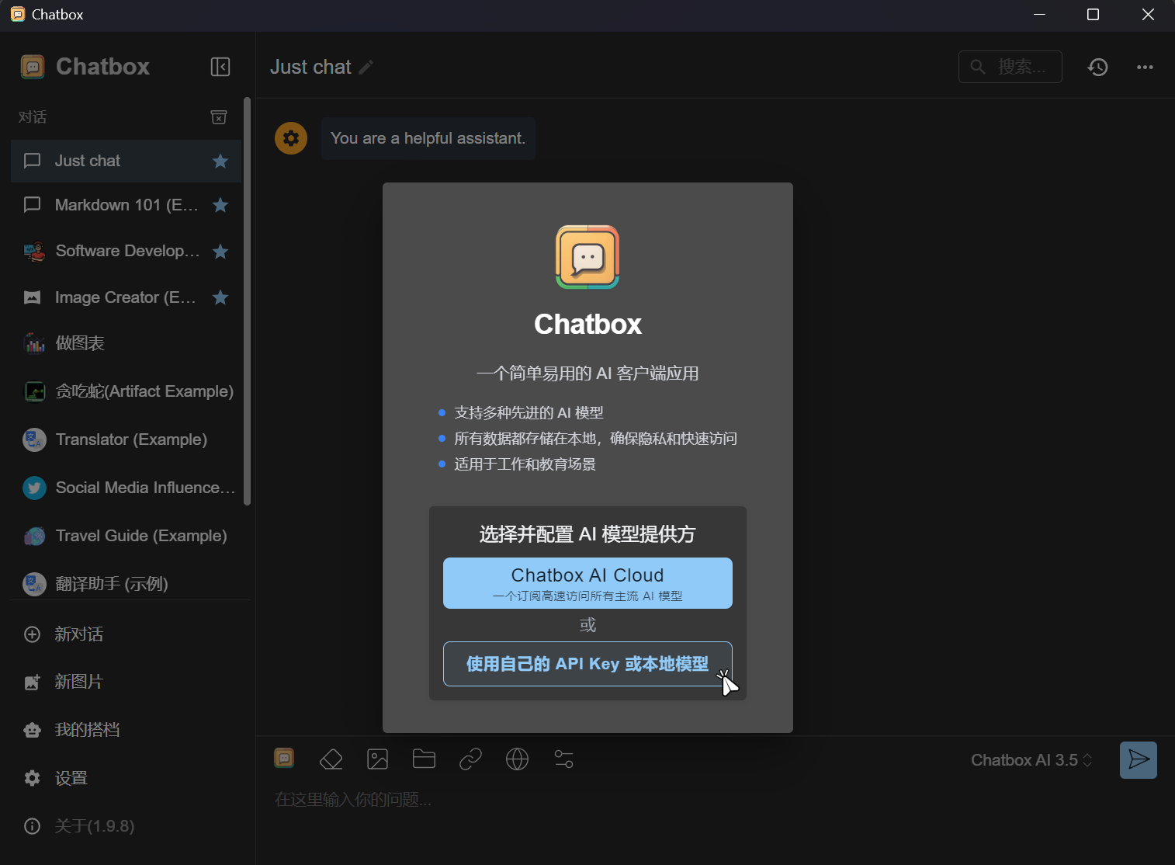Click the Translator (Example) avatar icon
The width and height of the screenshot is (1175, 865).
(x=34, y=439)
